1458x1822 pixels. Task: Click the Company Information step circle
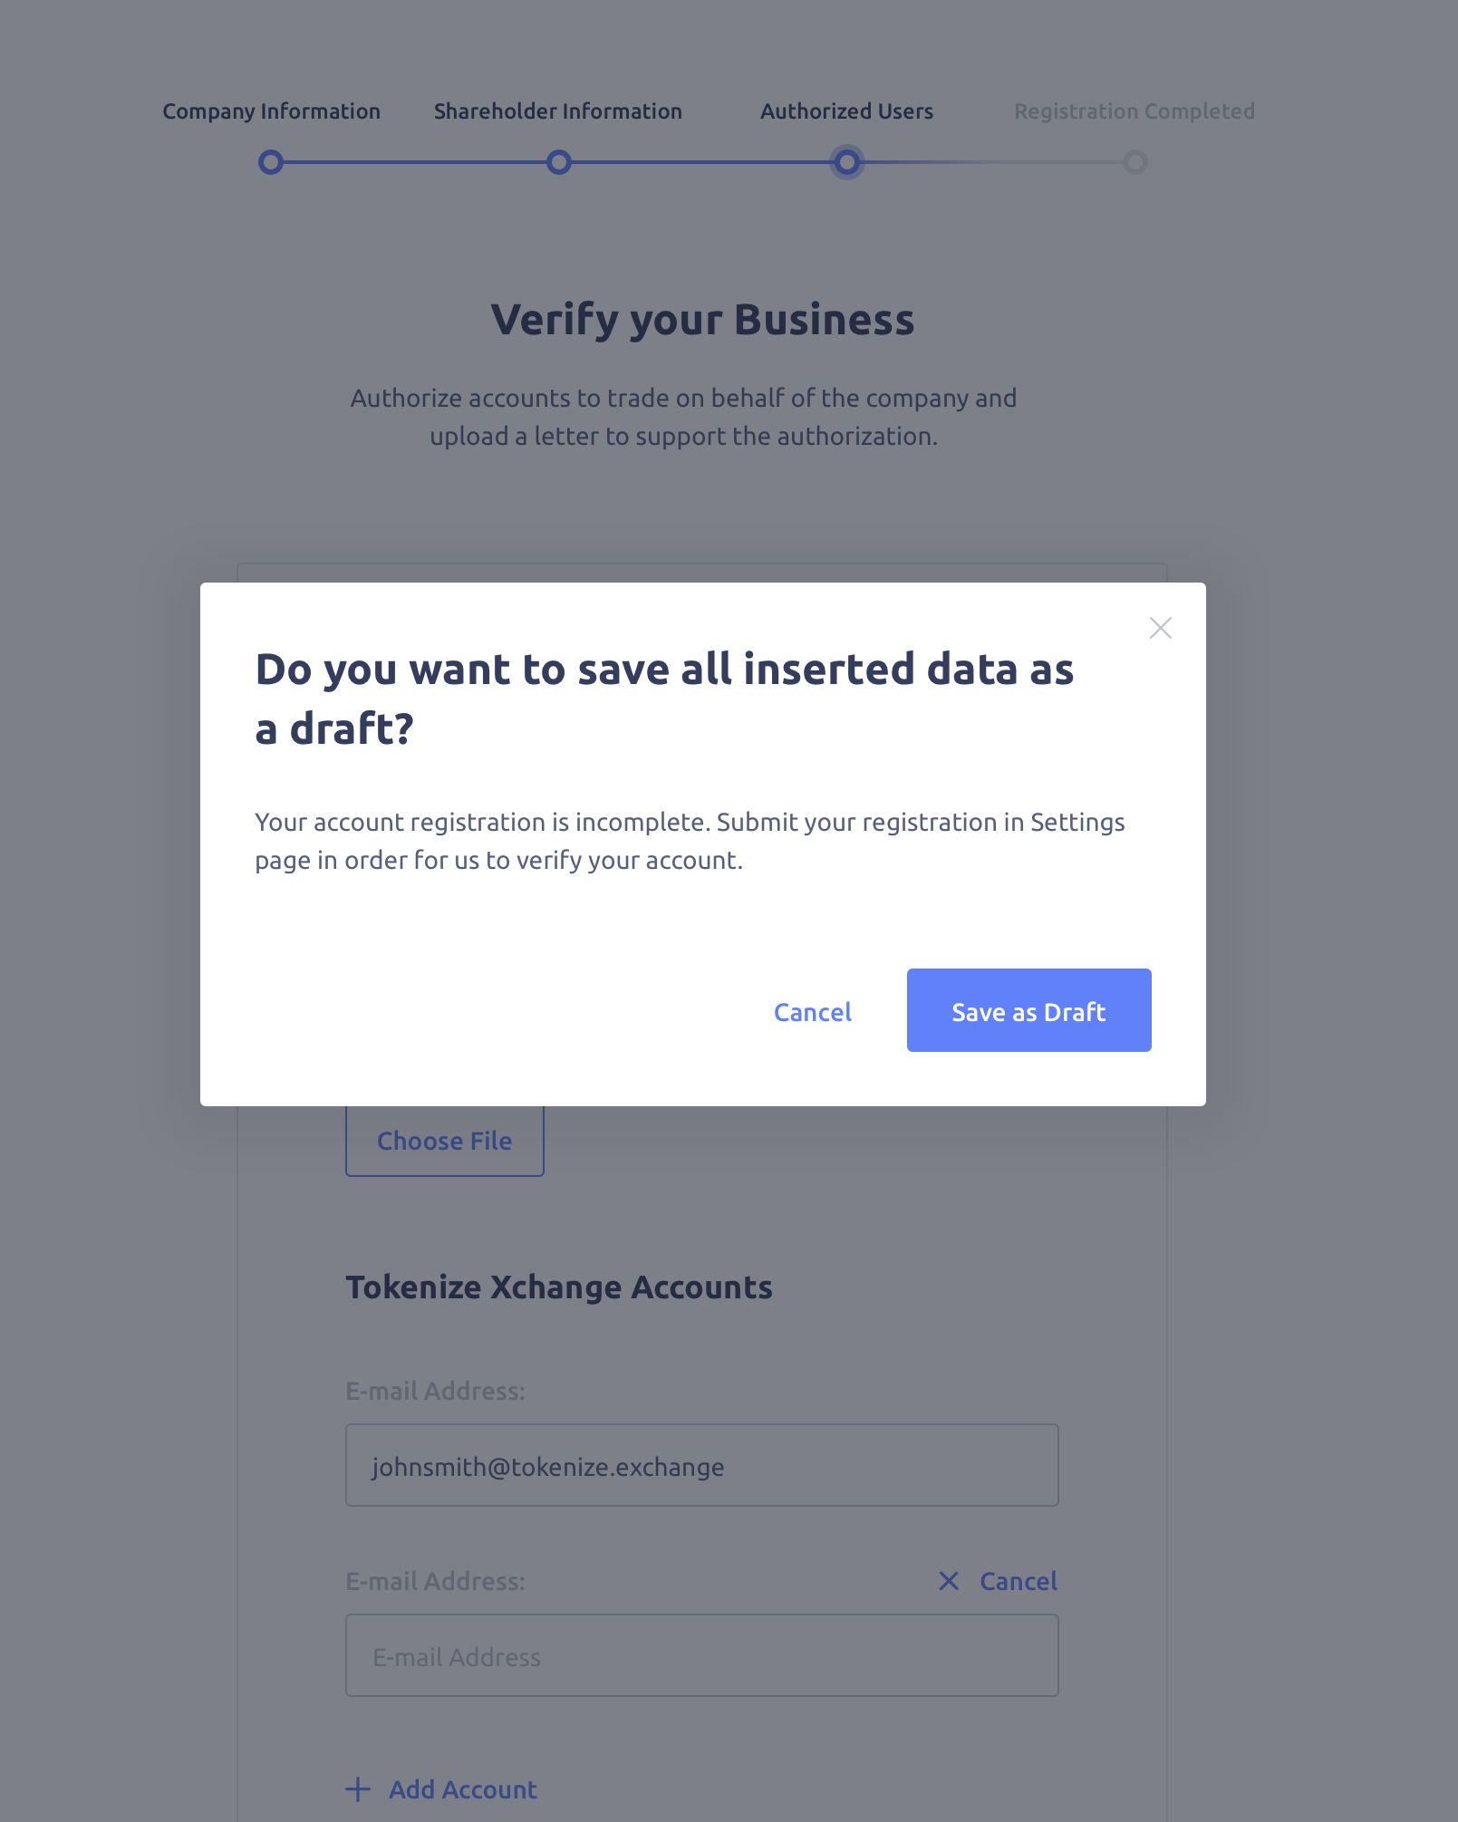271,162
